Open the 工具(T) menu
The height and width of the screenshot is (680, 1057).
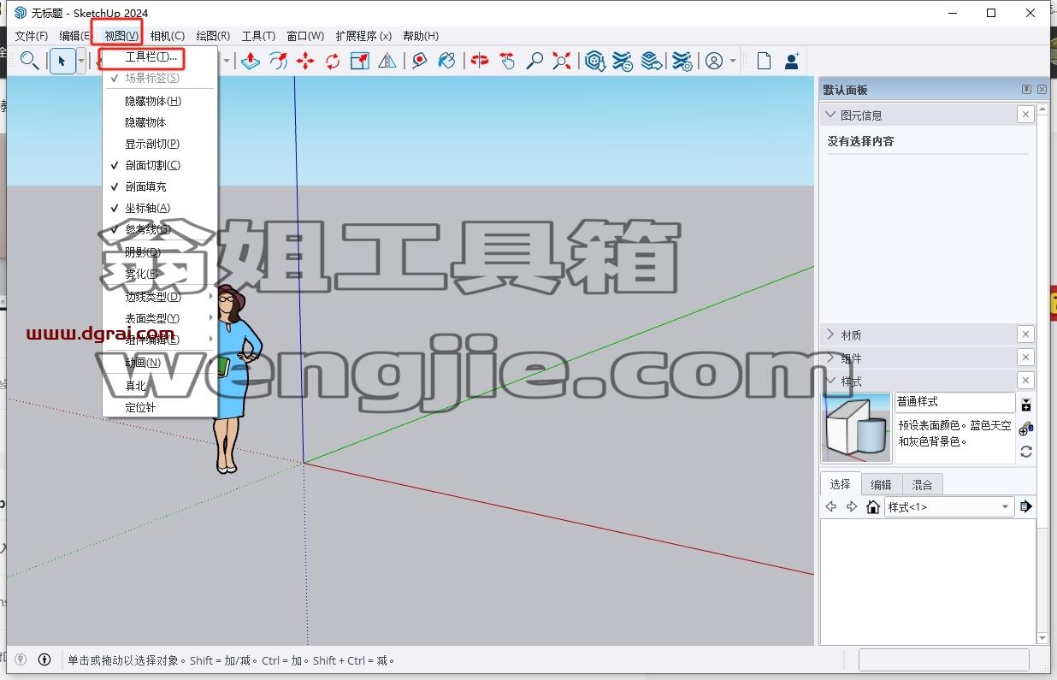pyautogui.click(x=258, y=36)
